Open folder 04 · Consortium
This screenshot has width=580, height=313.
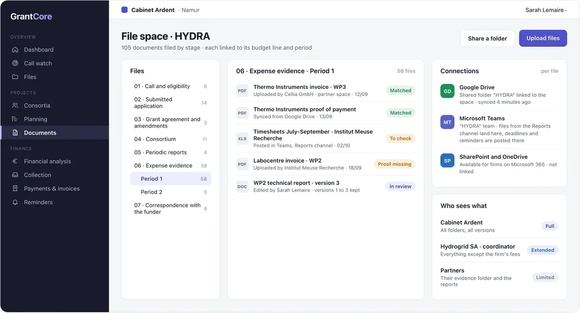click(171, 139)
